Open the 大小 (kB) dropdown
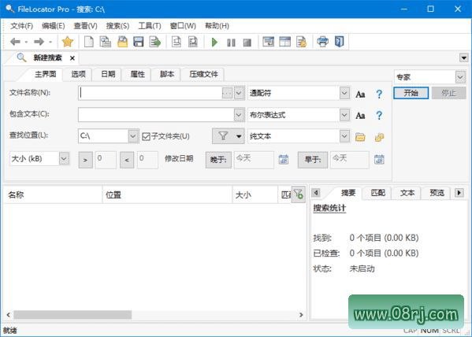 tap(64, 158)
